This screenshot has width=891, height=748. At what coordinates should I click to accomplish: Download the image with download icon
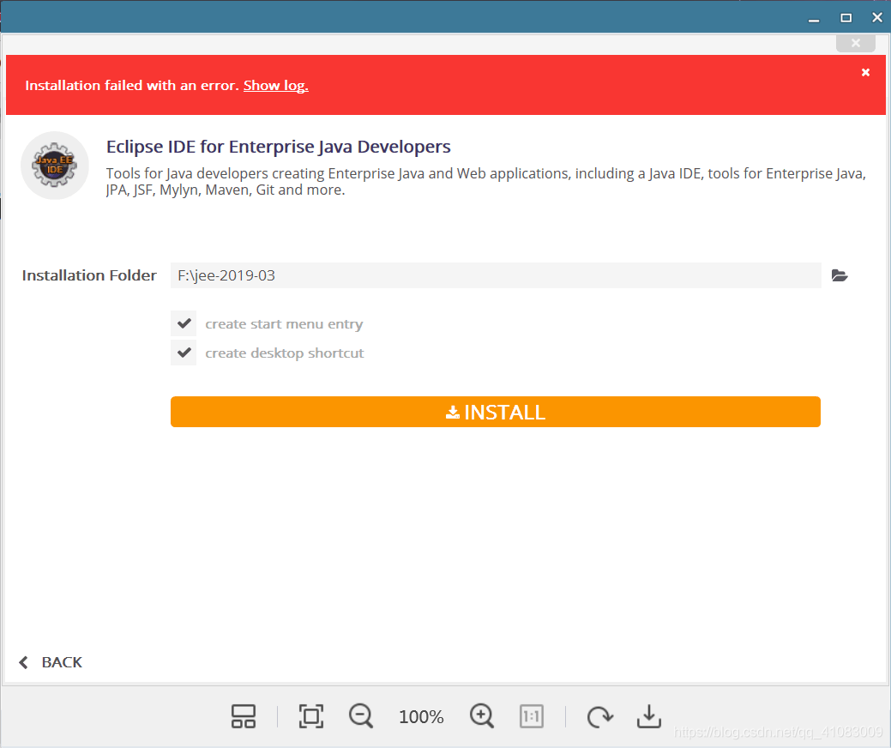point(649,716)
